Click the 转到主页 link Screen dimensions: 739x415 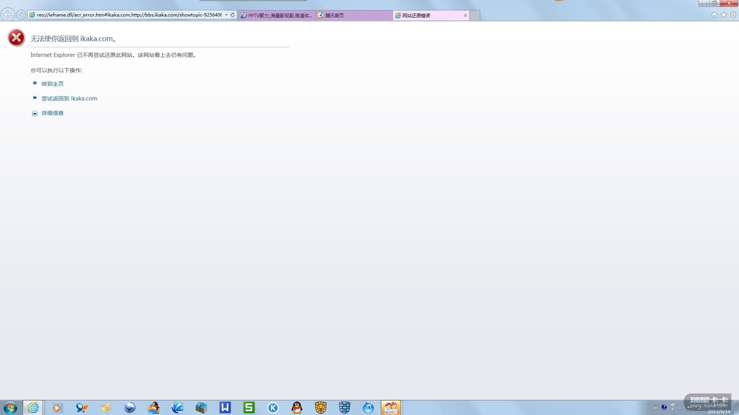[x=52, y=84]
